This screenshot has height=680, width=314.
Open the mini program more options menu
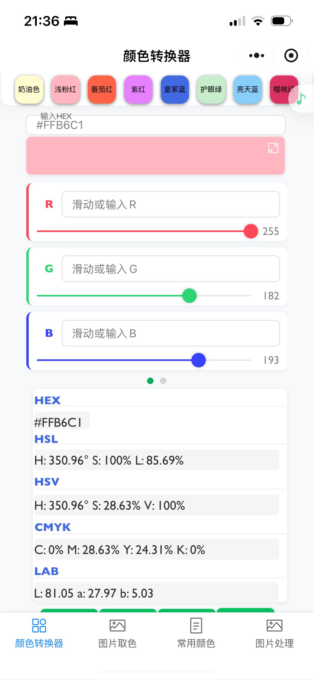click(x=257, y=56)
